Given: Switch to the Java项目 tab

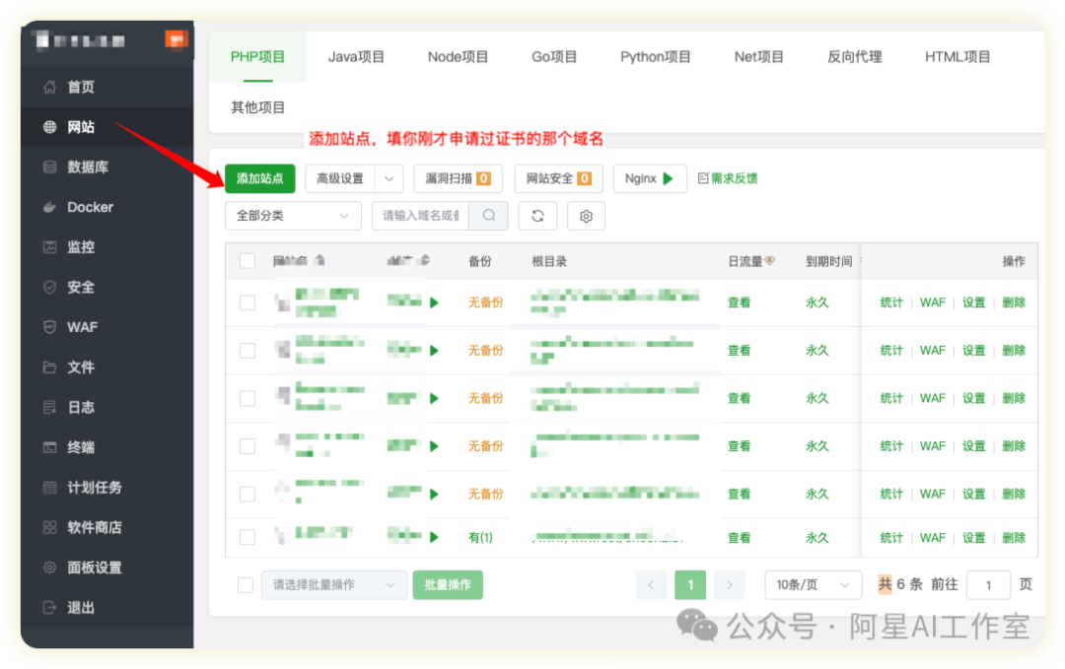Looking at the screenshot, I should pyautogui.click(x=356, y=57).
